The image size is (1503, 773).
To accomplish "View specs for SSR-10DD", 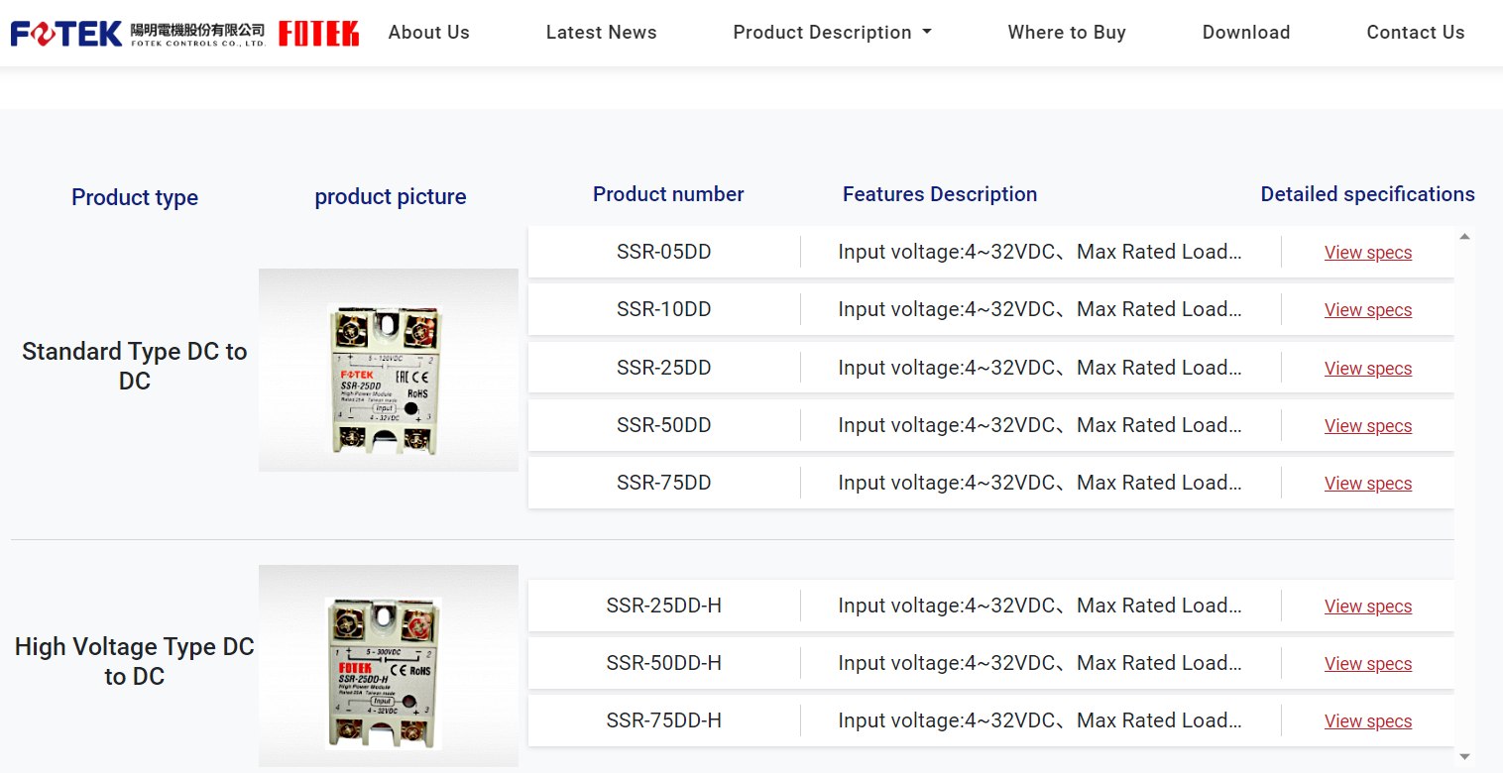I will click(1368, 310).
